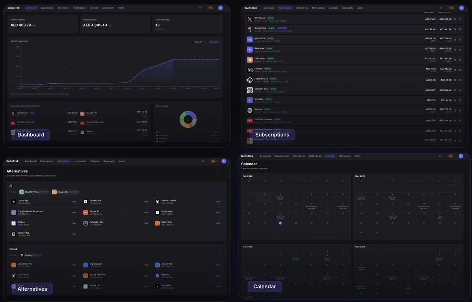Toggle the Projection chart option on Dashboard
Screen dimensions: 472x302
(x=214, y=42)
